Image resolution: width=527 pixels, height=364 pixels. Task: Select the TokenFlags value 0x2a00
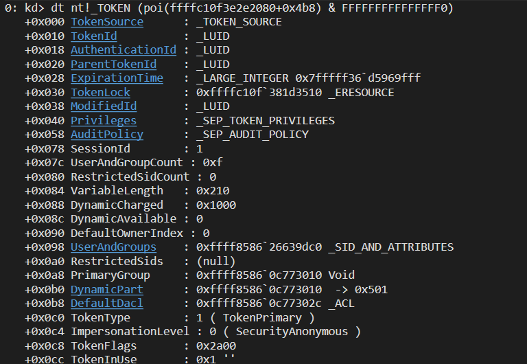tap(216, 346)
